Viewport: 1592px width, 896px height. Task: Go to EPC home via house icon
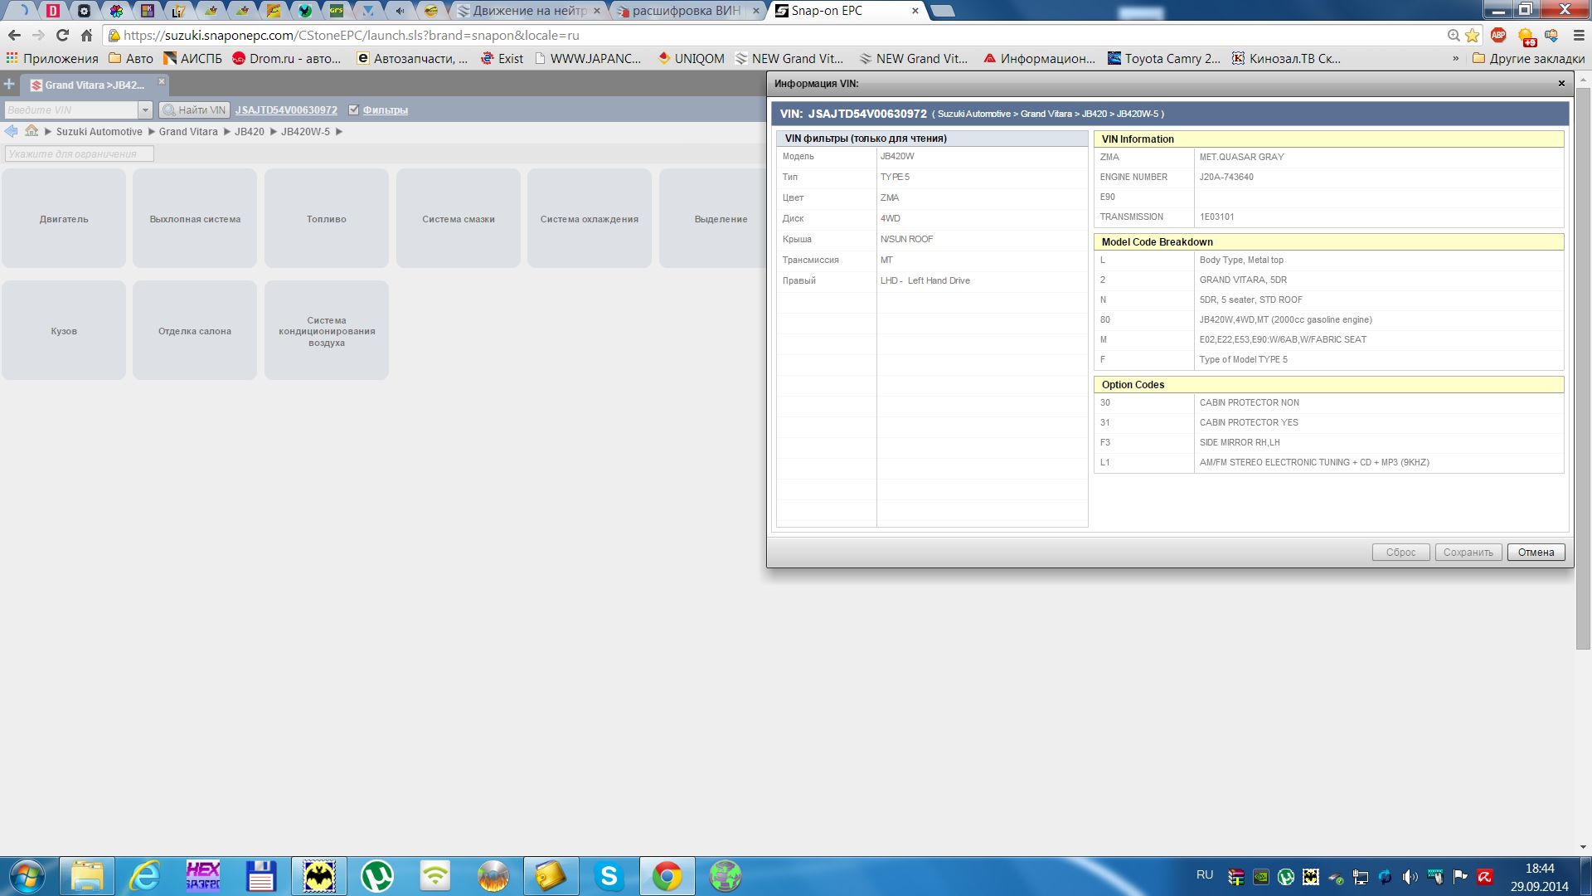[32, 131]
